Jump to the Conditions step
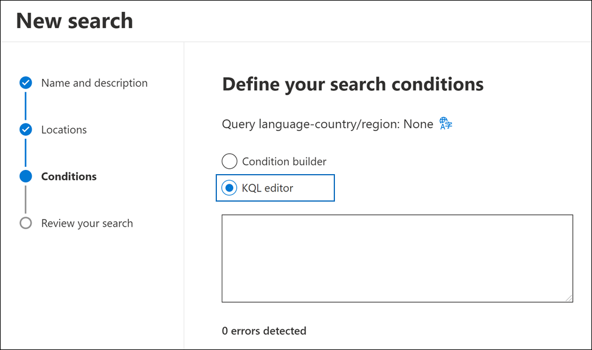The image size is (592, 350). (x=69, y=176)
